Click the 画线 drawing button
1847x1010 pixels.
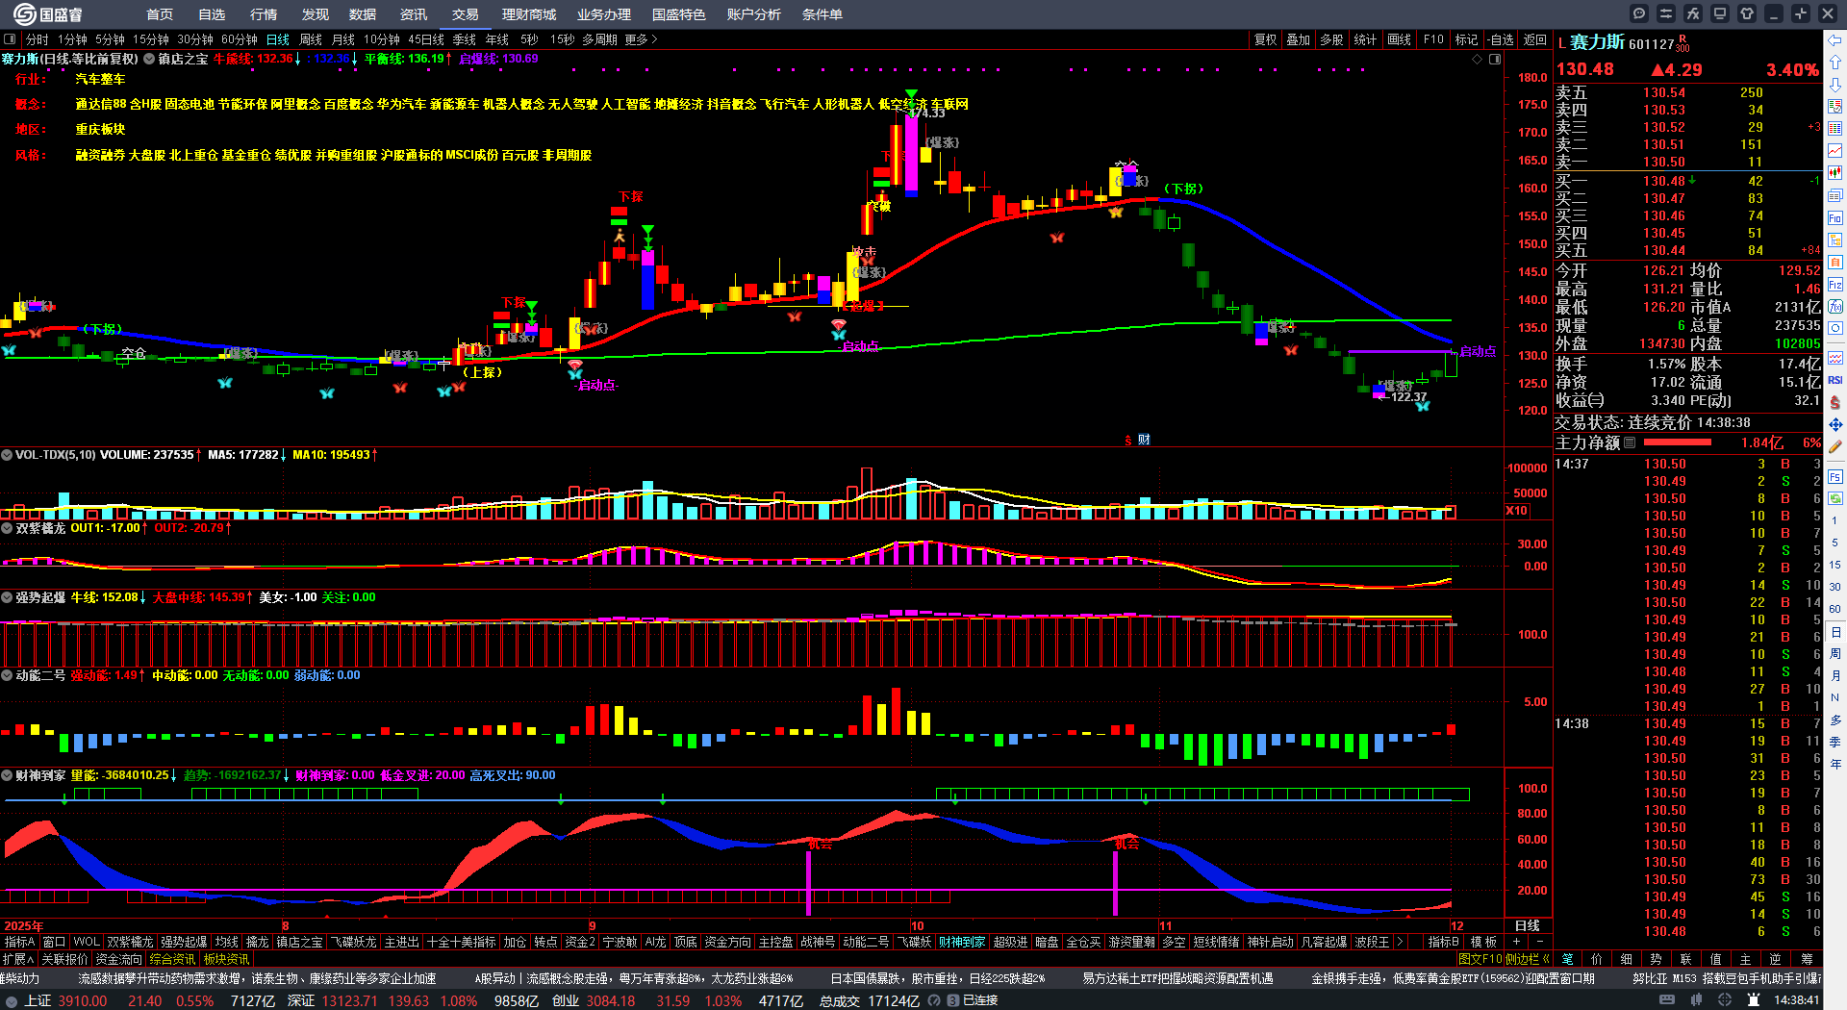(1400, 39)
